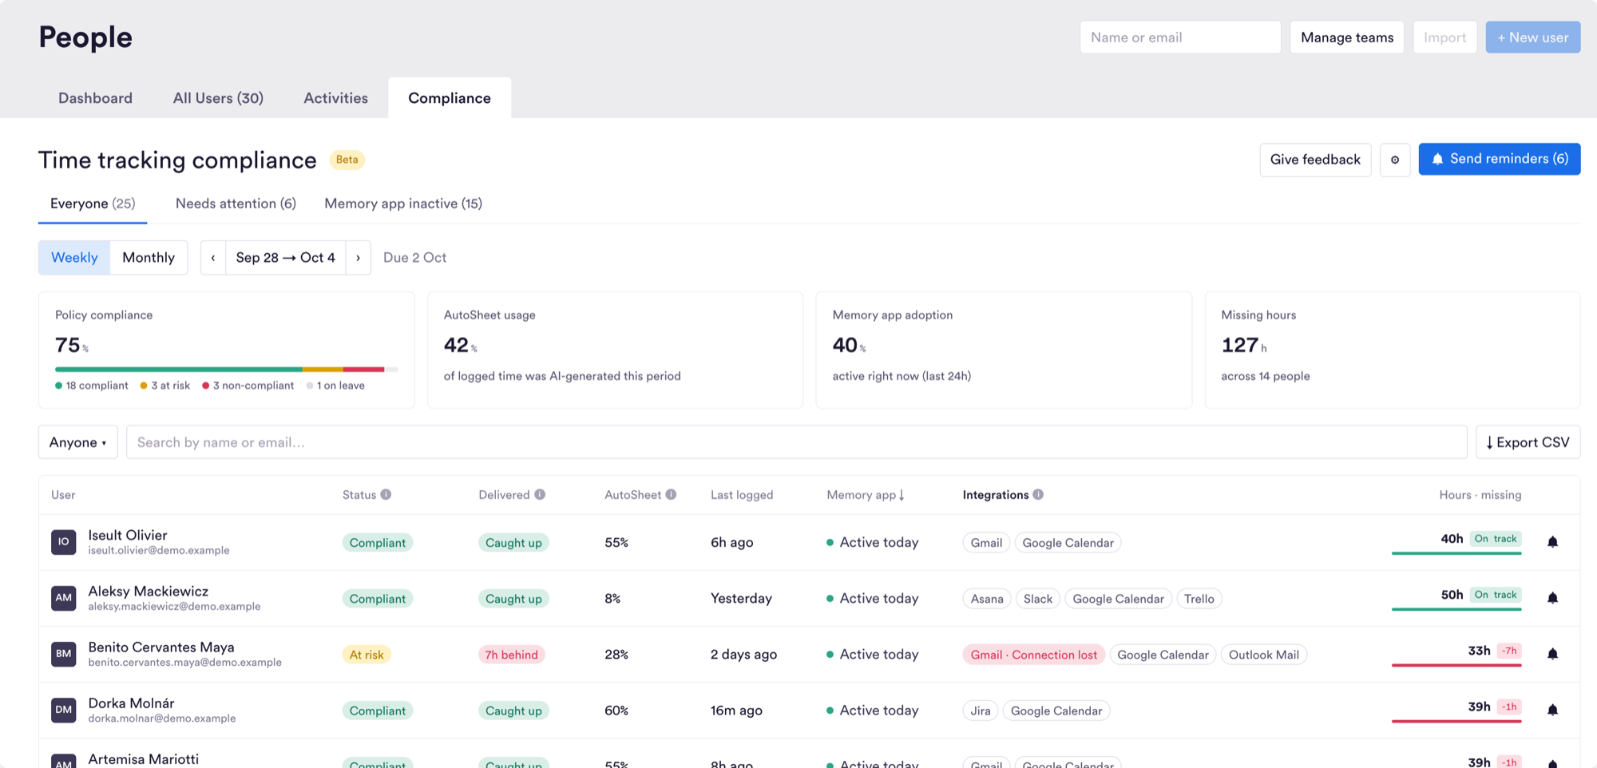Select the Compliance tab

[x=450, y=98]
